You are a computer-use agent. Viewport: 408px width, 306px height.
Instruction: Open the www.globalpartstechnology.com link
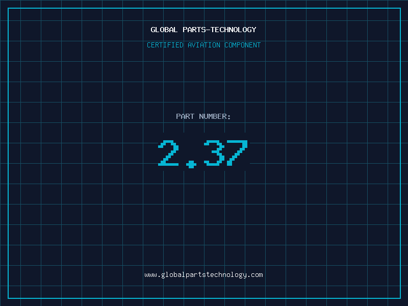(203, 275)
